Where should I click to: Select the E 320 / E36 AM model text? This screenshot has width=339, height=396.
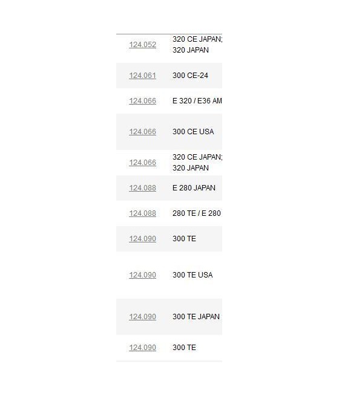[197, 101]
